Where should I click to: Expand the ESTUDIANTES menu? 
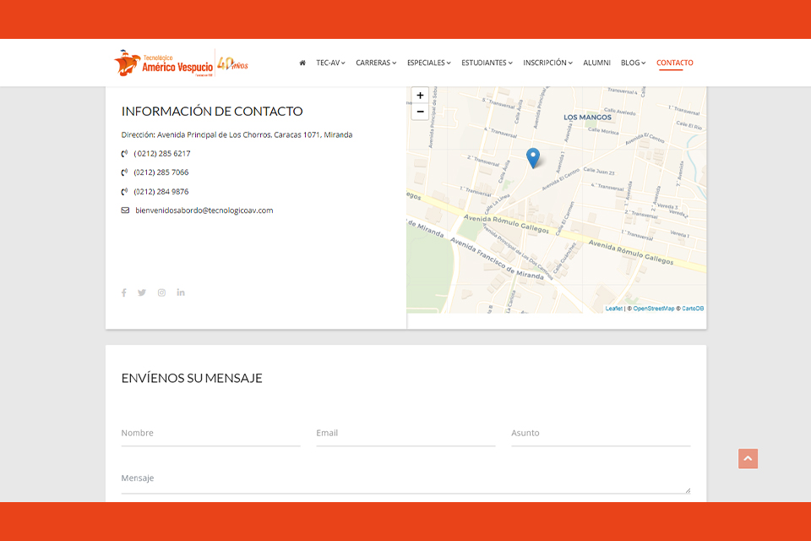(487, 63)
